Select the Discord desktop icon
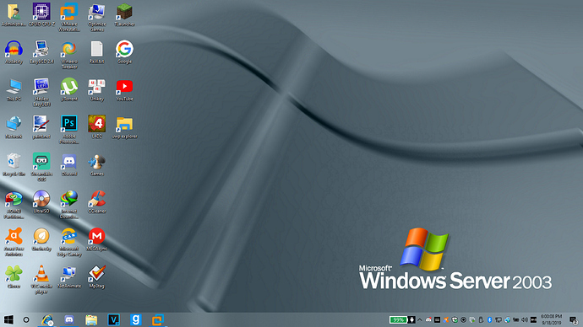The image size is (583, 327). pos(69,164)
